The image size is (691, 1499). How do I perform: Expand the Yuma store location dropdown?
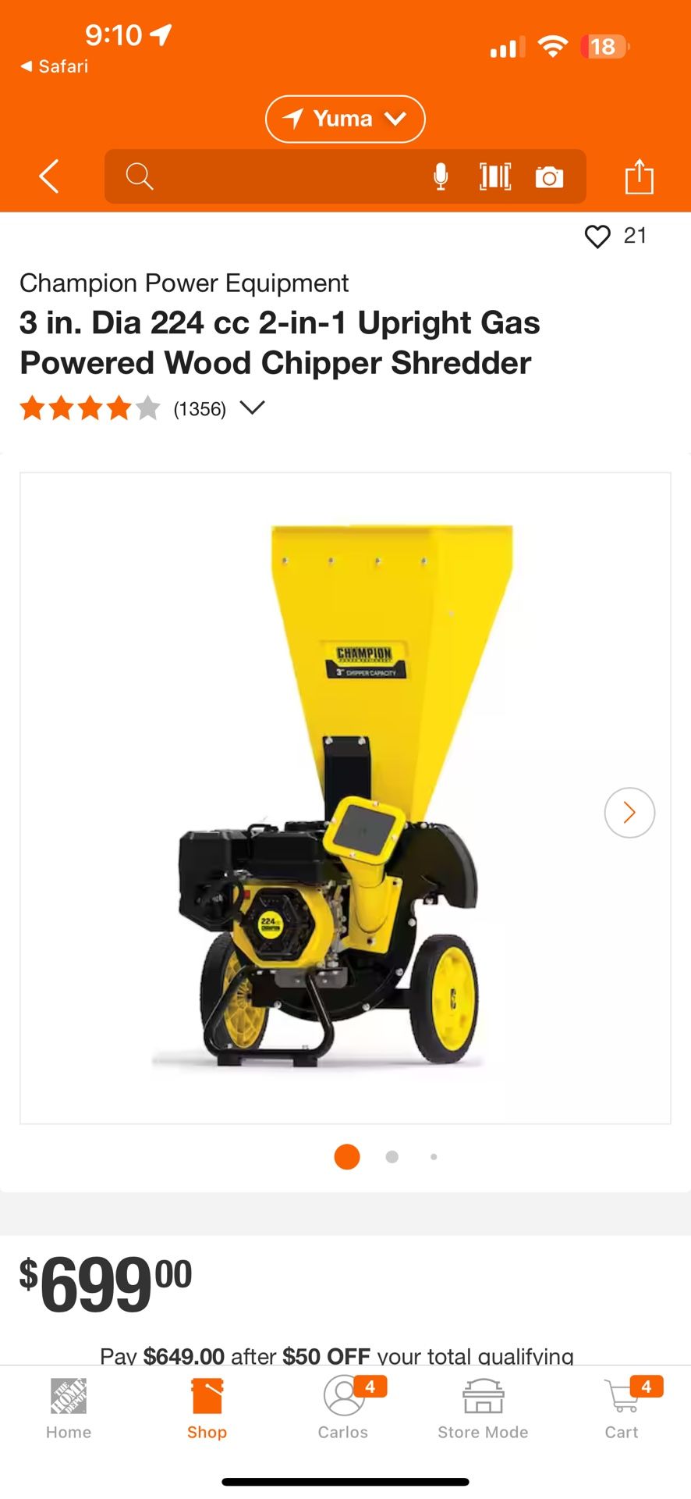(x=345, y=119)
